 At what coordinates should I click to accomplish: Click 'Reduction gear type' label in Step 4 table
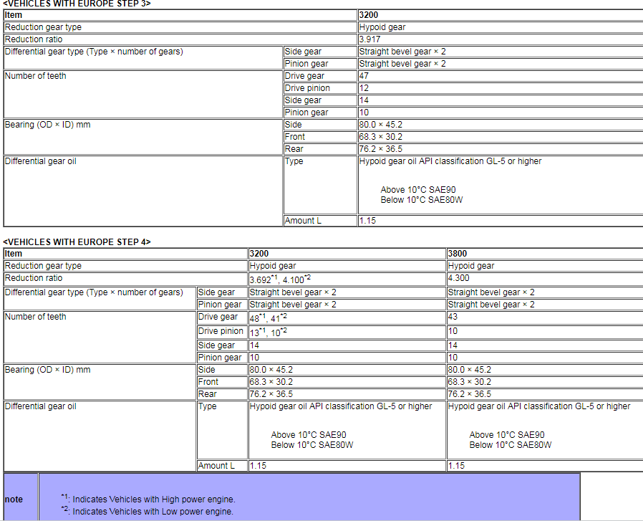coord(43,266)
